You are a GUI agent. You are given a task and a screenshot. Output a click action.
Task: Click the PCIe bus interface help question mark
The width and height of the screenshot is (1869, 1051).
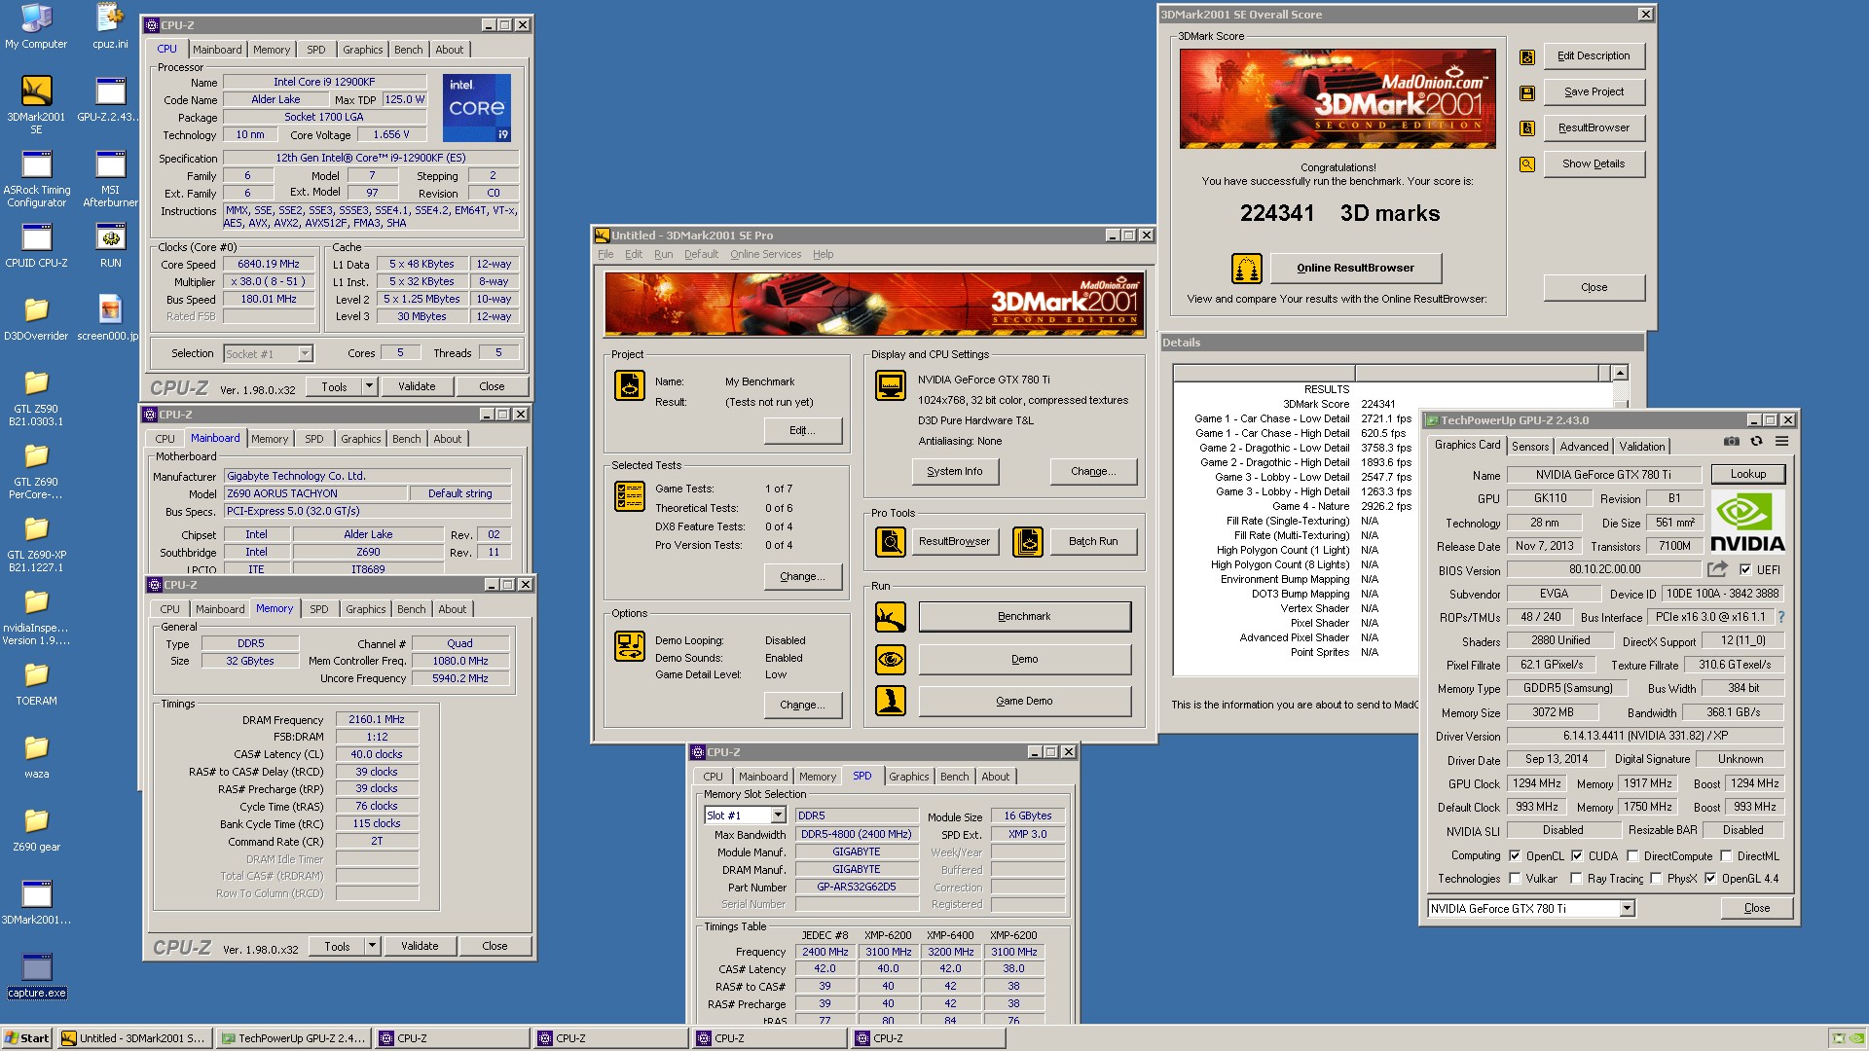coord(1780,617)
